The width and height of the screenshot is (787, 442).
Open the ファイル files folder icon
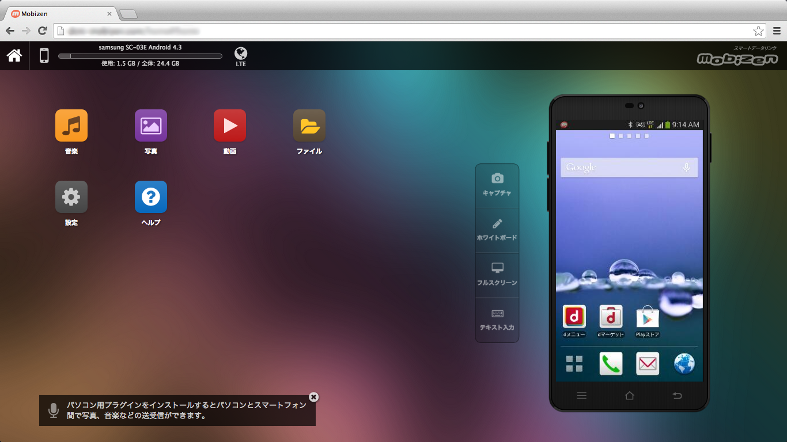[x=309, y=125]
